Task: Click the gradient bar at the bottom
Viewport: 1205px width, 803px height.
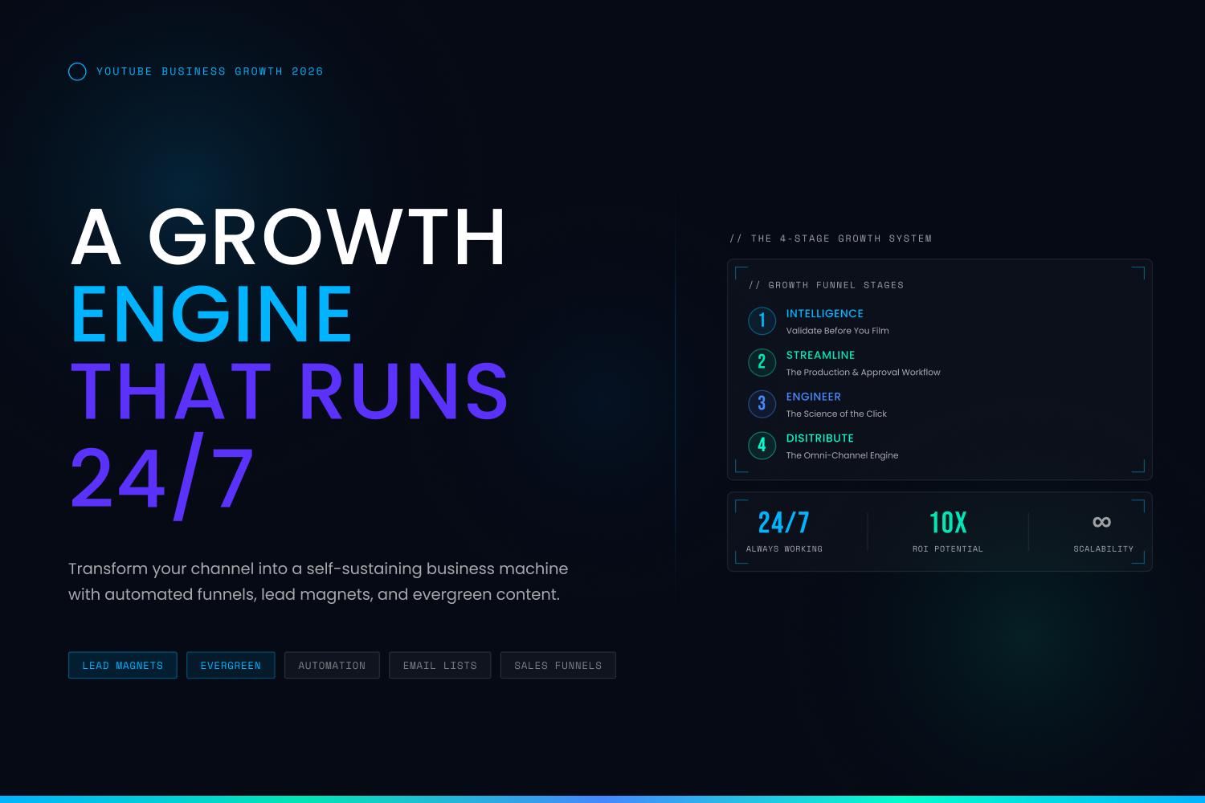Action: click(x=602, y=798)
